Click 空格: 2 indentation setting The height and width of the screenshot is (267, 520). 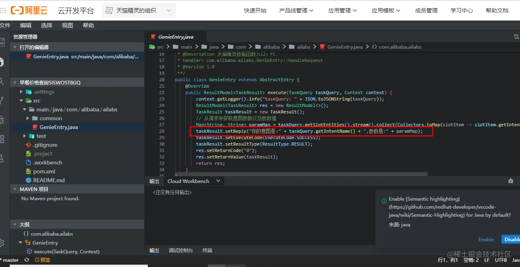click(x=471, y=260)
